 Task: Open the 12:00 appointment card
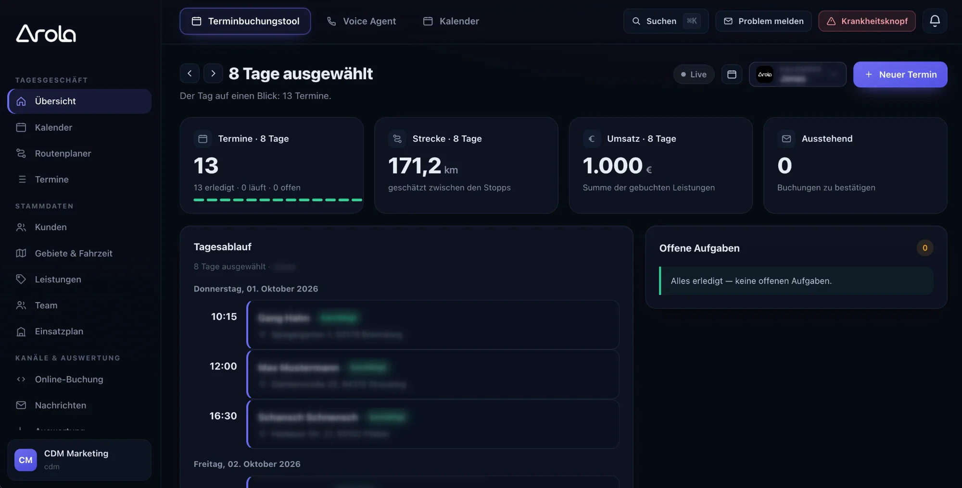(x=432, y=374)
